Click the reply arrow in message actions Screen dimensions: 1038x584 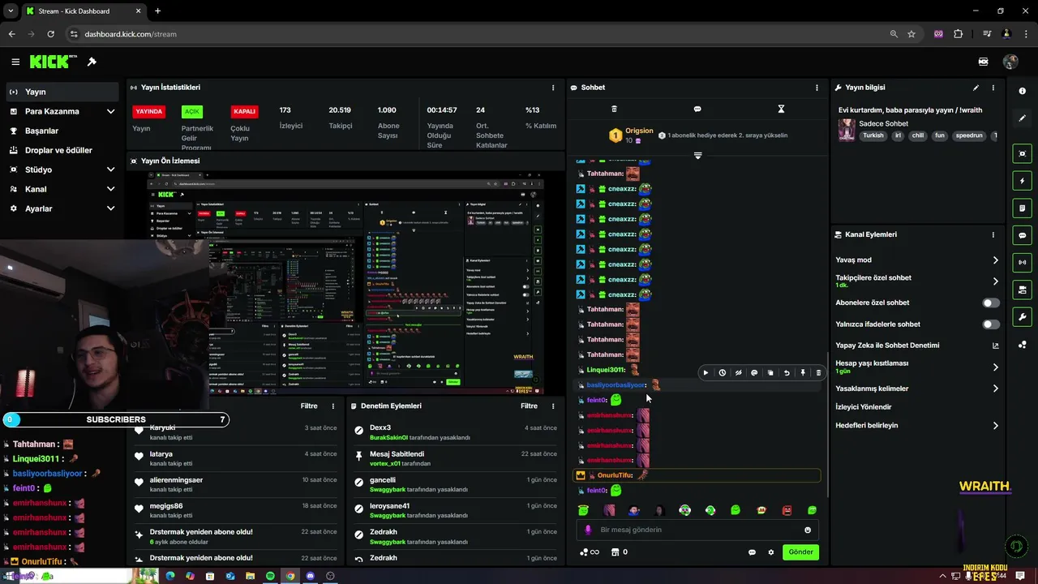pyautogui.click(x=787, y=373)
